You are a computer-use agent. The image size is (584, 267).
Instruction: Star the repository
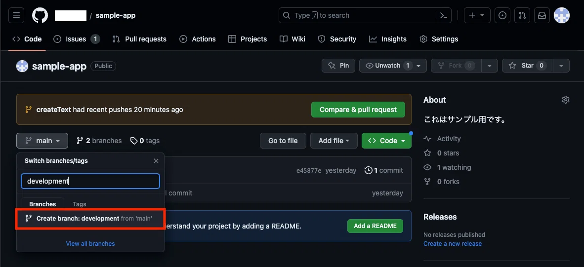coord(527,66)
